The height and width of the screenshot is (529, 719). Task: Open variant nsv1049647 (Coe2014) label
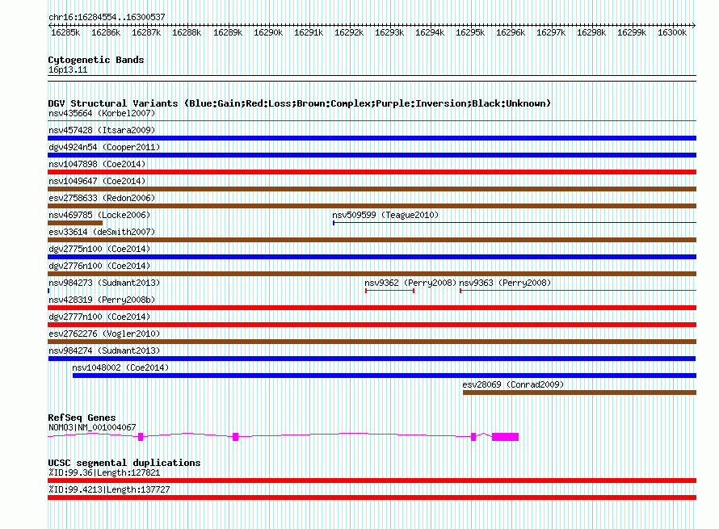click(x=97, y=181)
